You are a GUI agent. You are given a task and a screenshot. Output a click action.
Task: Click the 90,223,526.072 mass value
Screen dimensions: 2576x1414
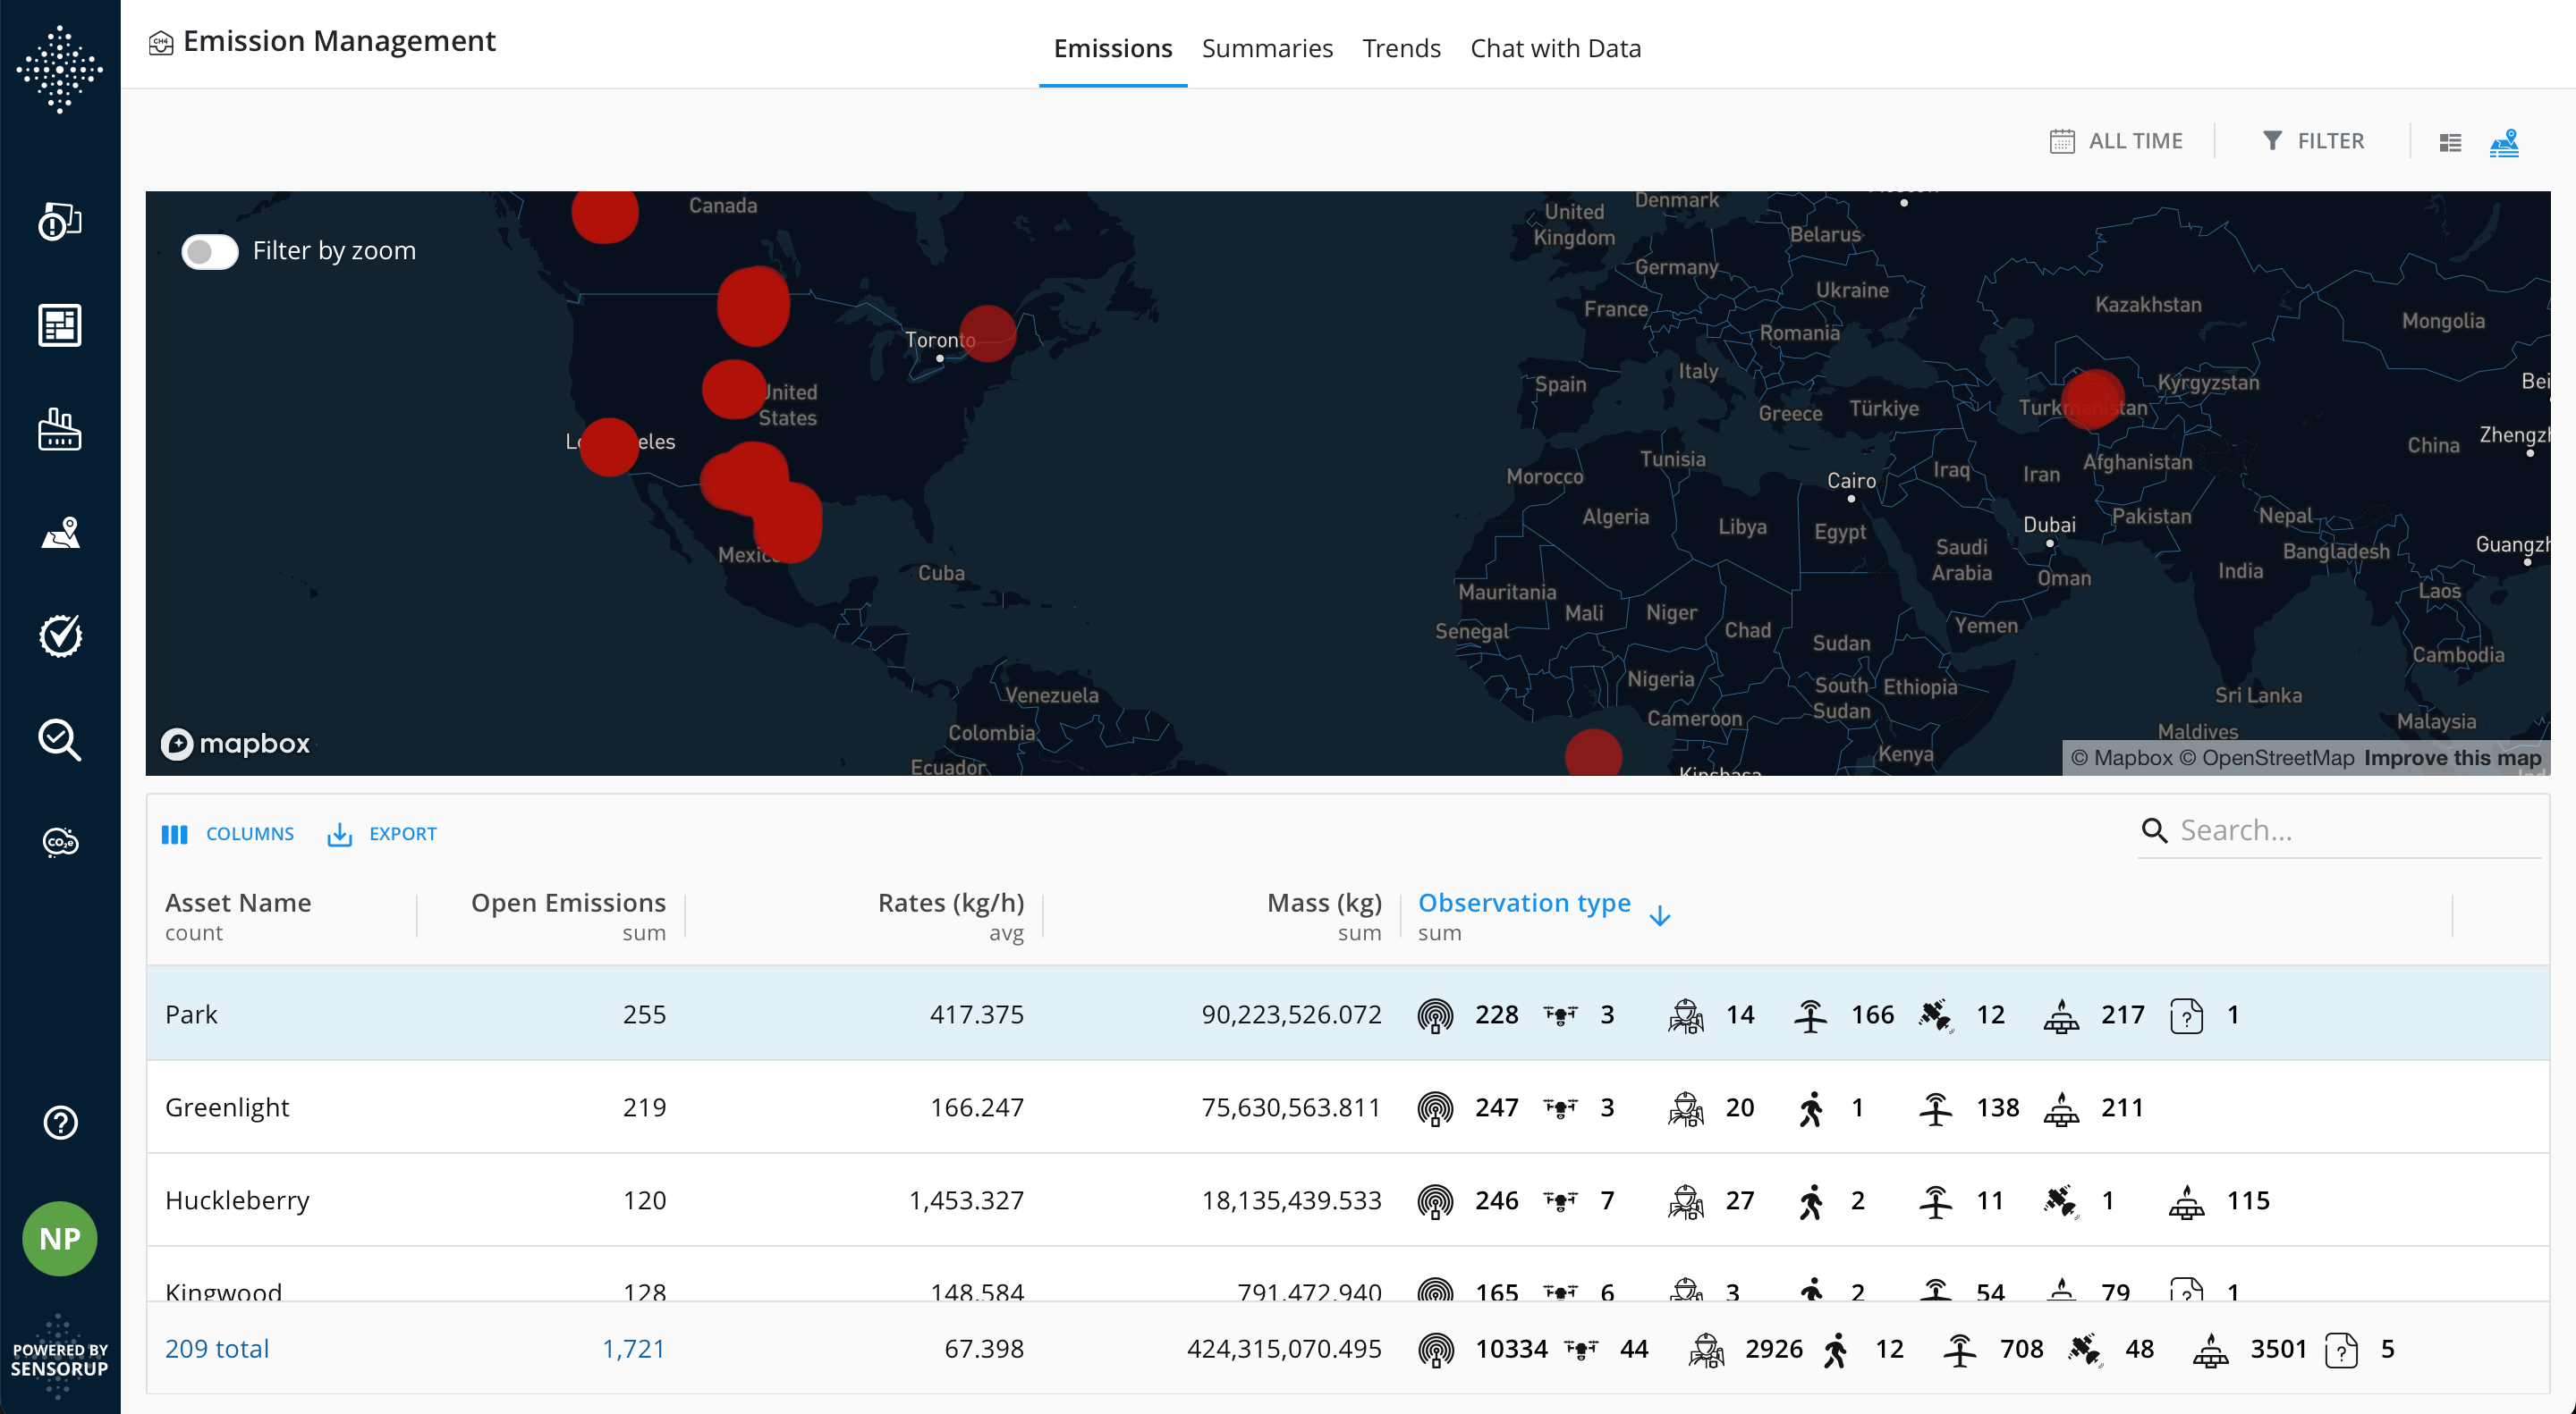click(x=1291, y=1015)
